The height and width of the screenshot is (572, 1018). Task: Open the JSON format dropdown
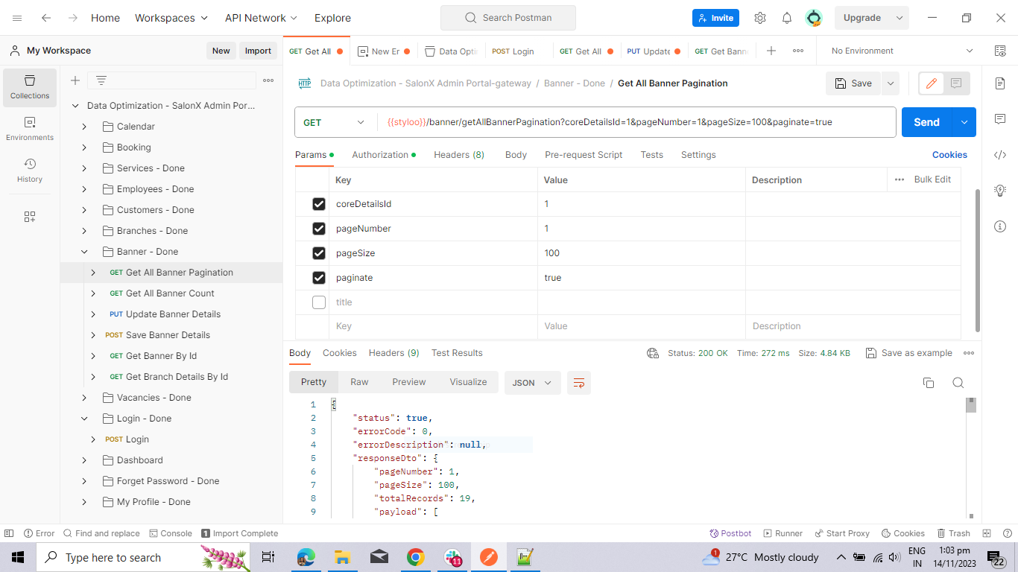(532, 383)
